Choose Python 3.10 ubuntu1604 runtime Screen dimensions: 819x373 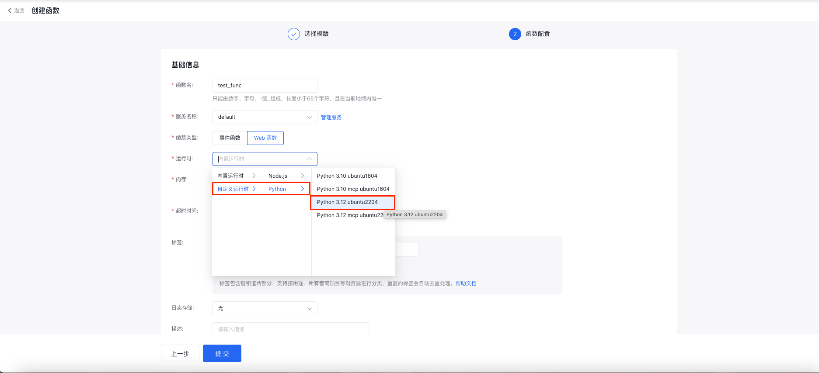(x=347, y=176)
